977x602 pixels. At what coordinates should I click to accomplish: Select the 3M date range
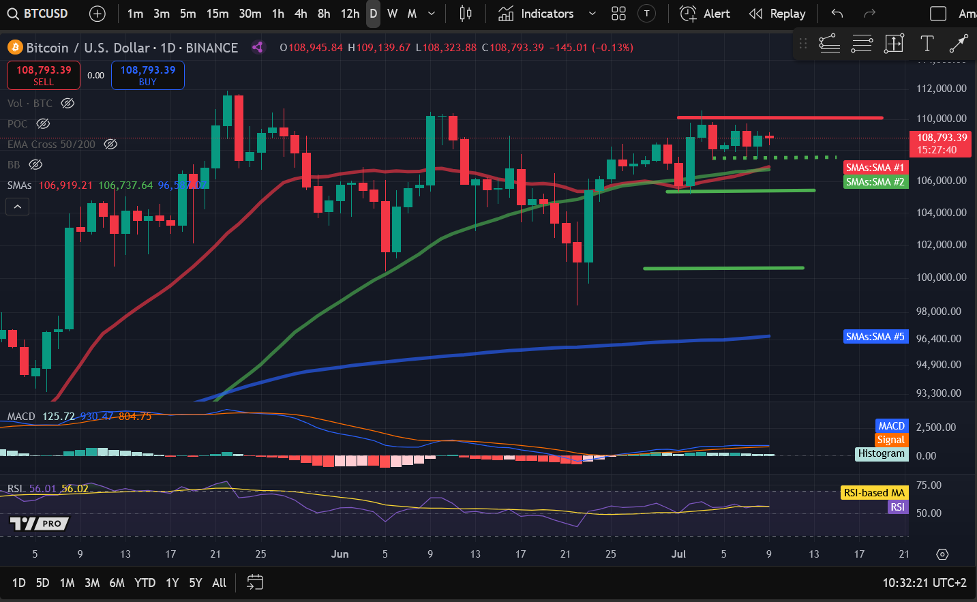tap(92, 583)
